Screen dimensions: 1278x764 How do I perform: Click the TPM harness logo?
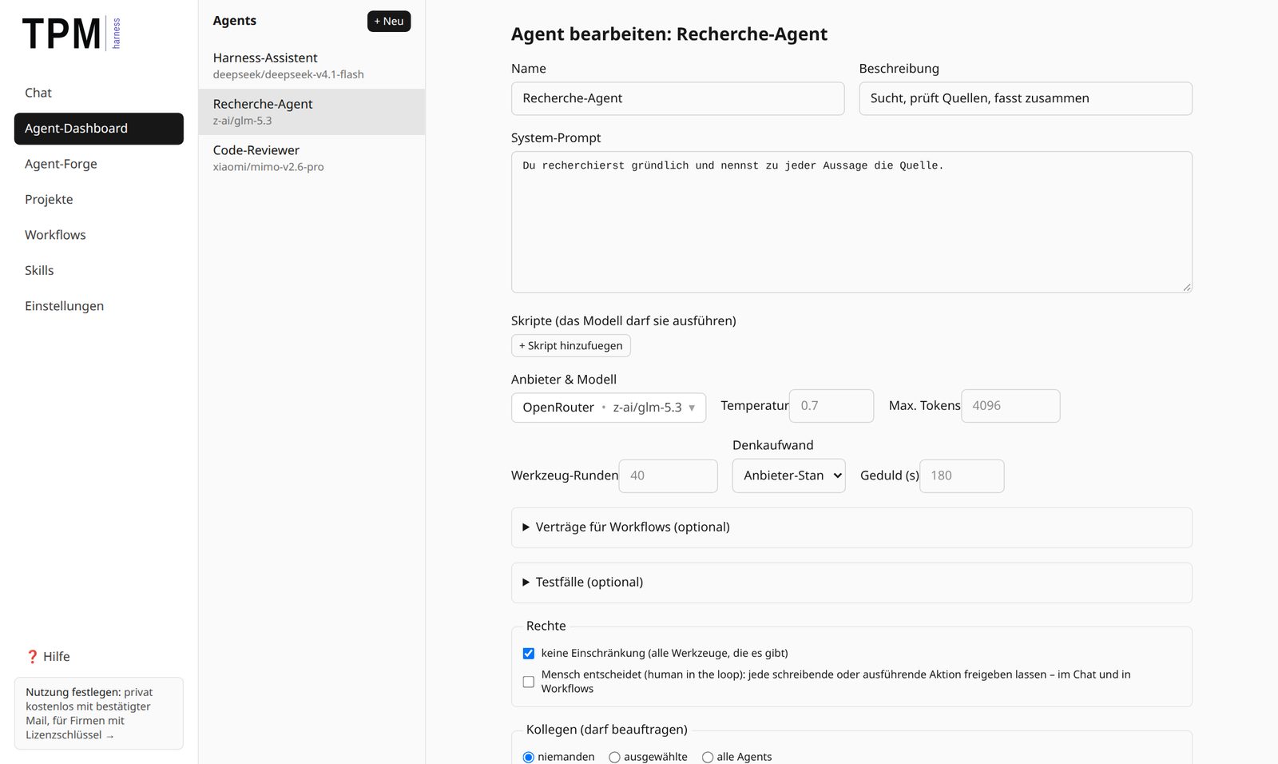tap(72, 34)
